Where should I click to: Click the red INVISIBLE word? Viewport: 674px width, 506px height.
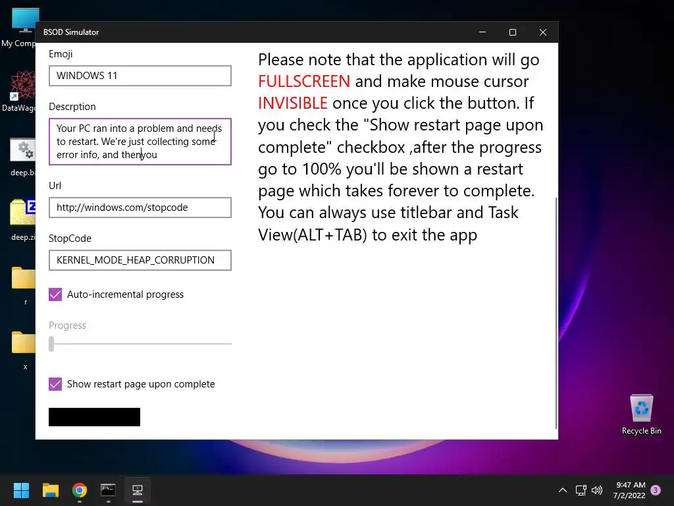293,103
